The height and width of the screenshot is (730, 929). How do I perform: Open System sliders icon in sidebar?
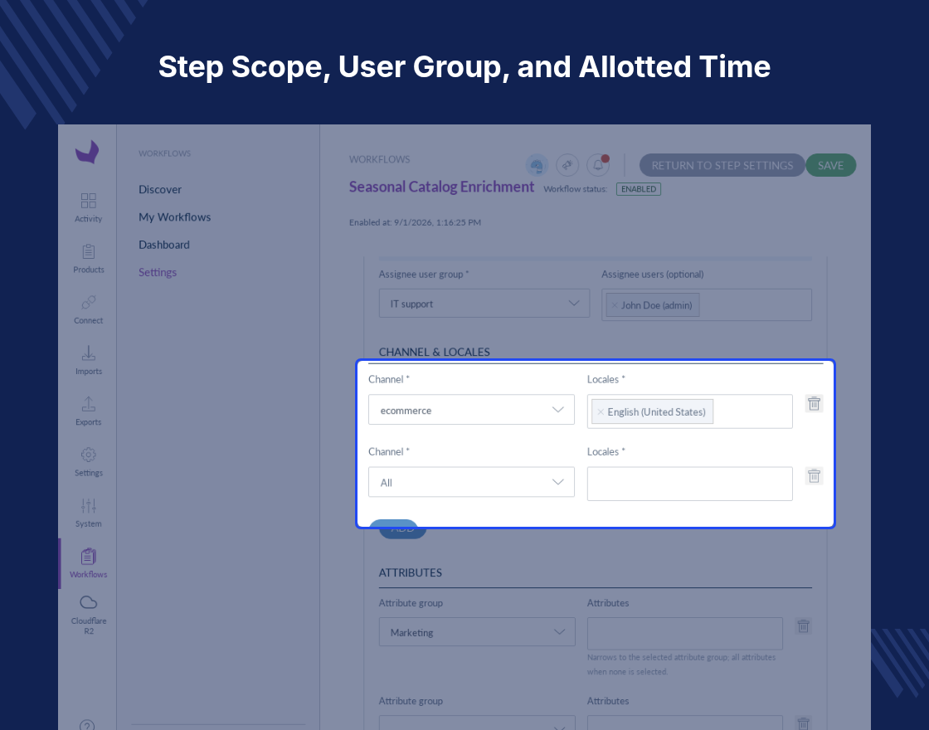coord(88,513)
